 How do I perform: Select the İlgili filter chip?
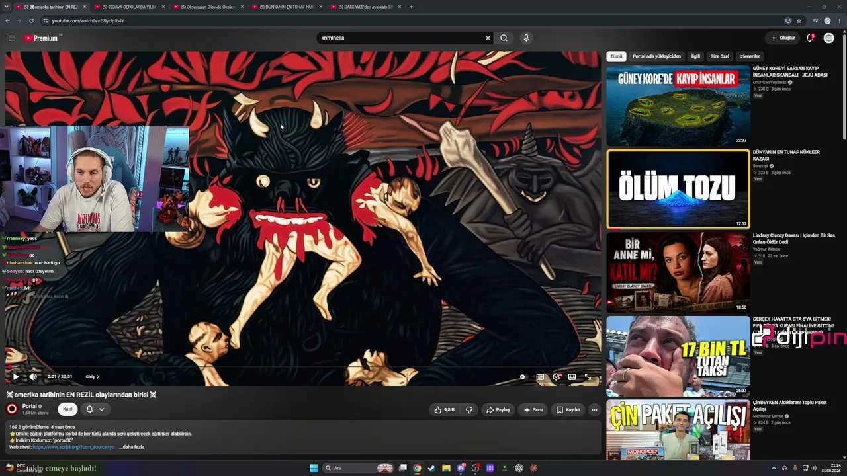click(695, 56)
